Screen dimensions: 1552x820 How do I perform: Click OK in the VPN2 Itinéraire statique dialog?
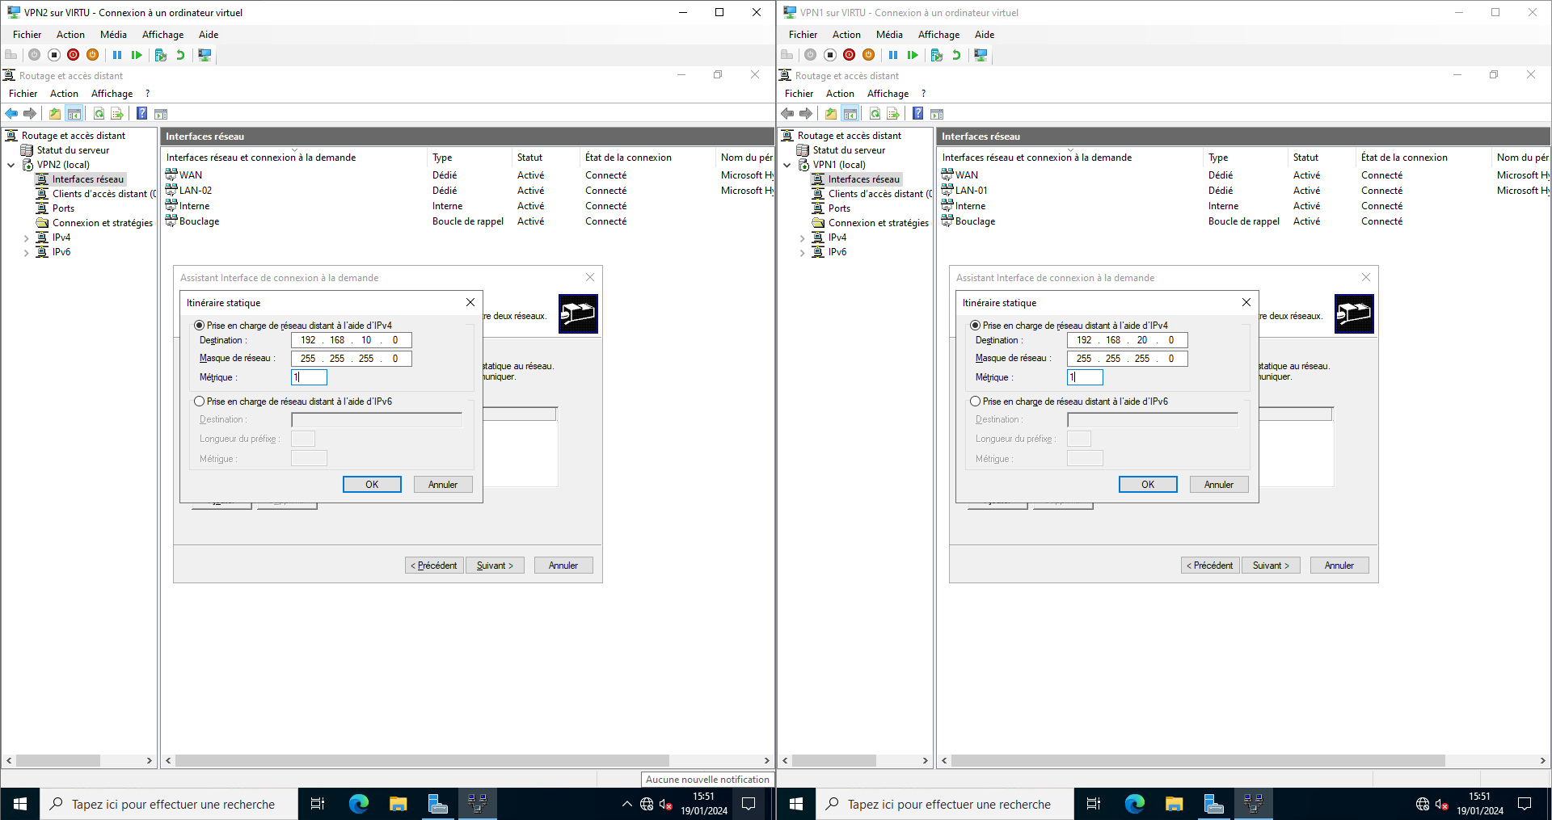click(x=372, y=485)
